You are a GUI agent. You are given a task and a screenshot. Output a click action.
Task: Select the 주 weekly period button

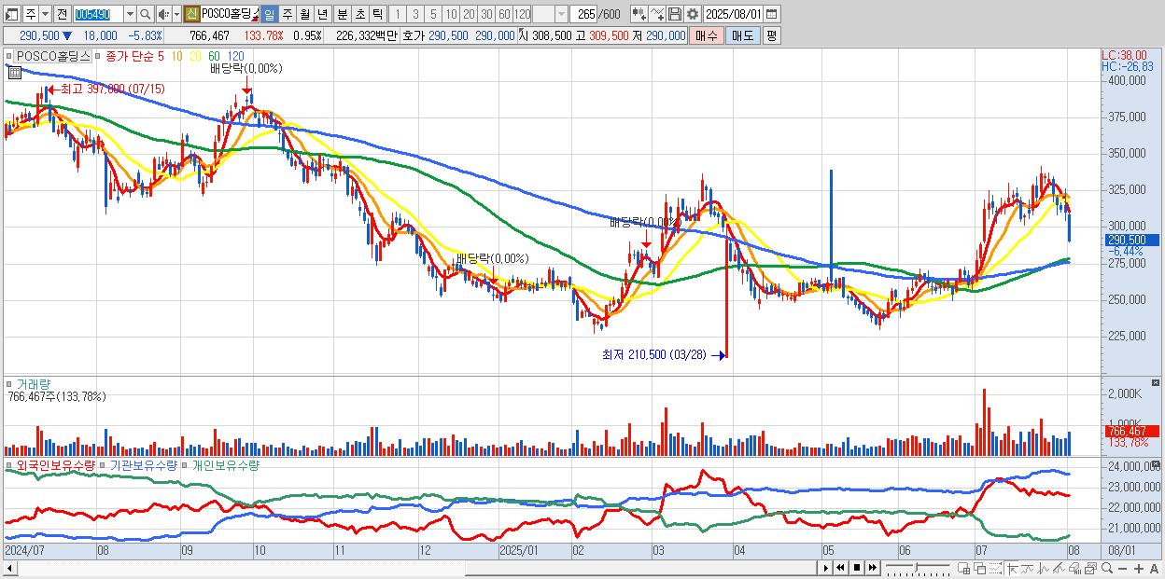coord(287,14)
